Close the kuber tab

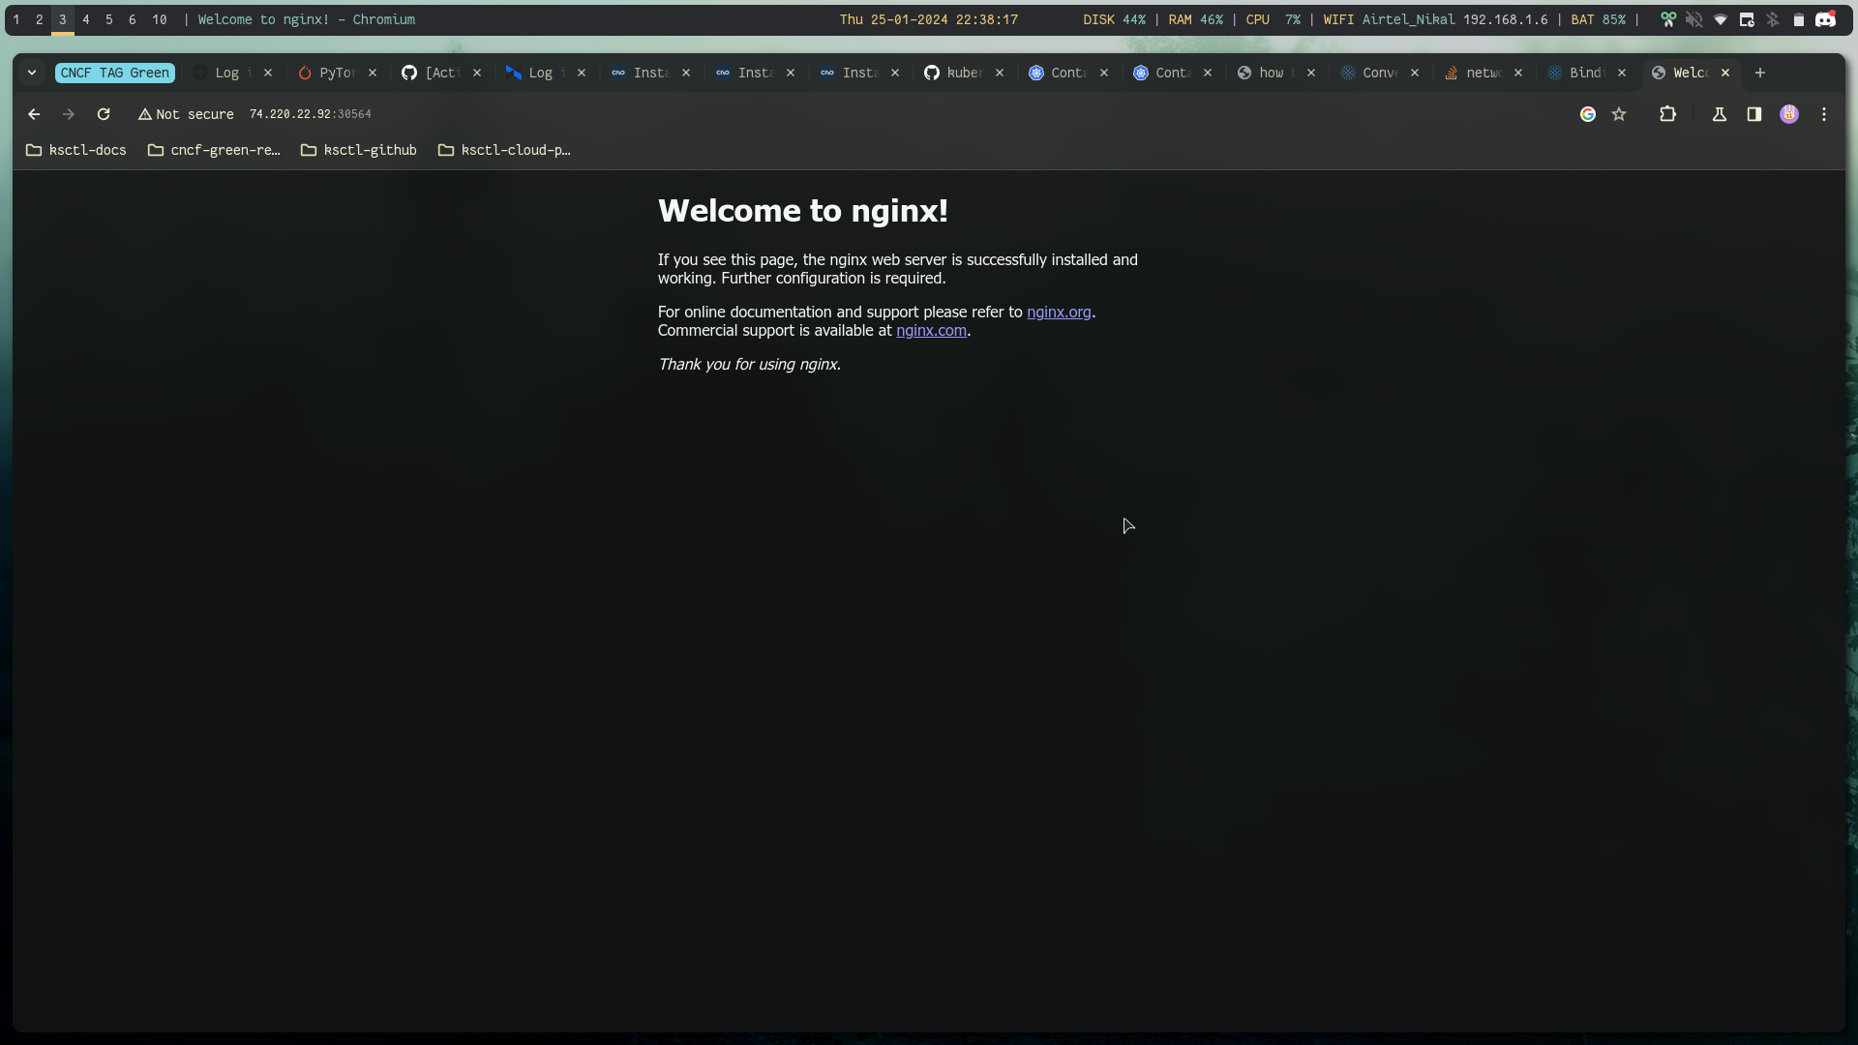1000,73
